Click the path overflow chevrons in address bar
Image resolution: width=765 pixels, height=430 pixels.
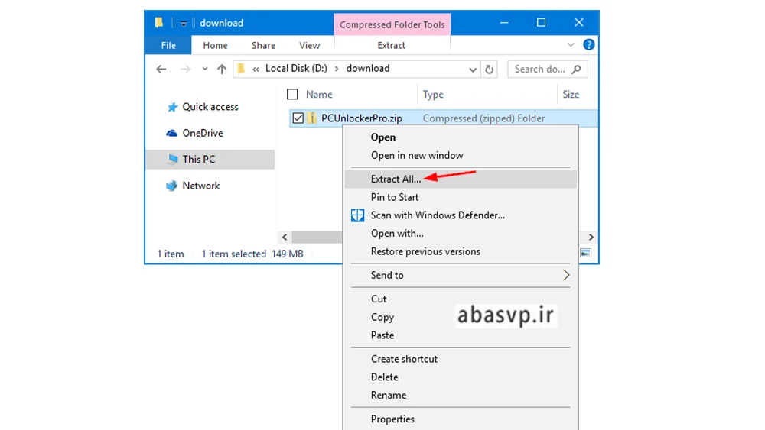coord(256,70)
